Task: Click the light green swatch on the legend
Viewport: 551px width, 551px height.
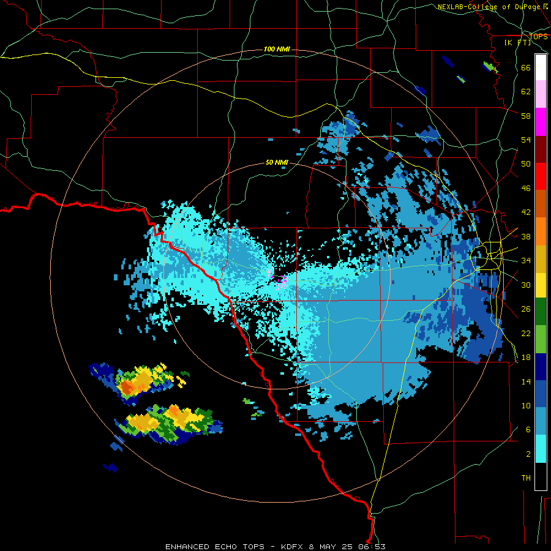Action: click(x=541, y=339)
